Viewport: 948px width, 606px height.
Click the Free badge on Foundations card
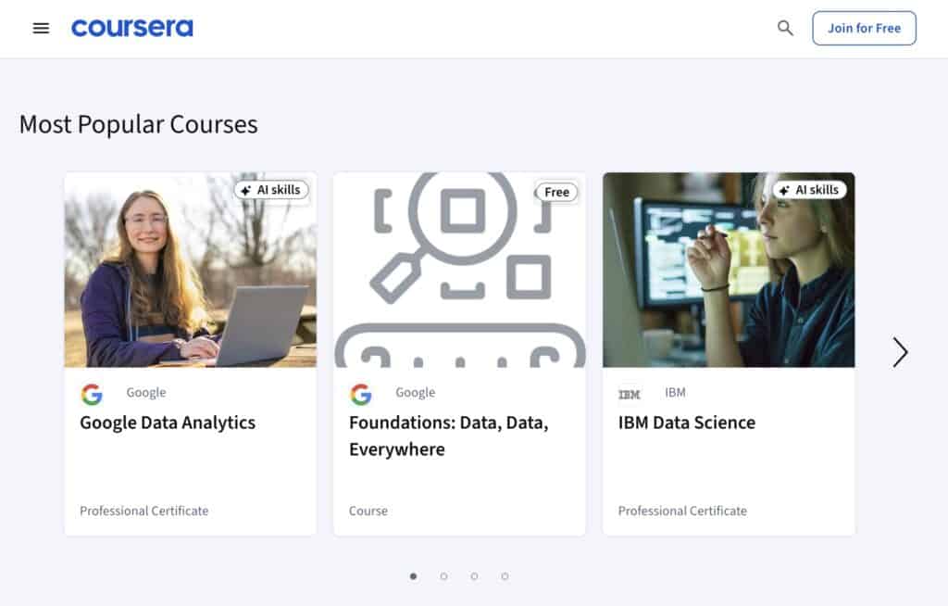click(556, 192)
